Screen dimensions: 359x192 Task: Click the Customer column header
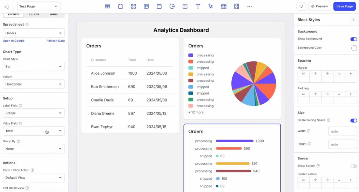click(99, 60)
